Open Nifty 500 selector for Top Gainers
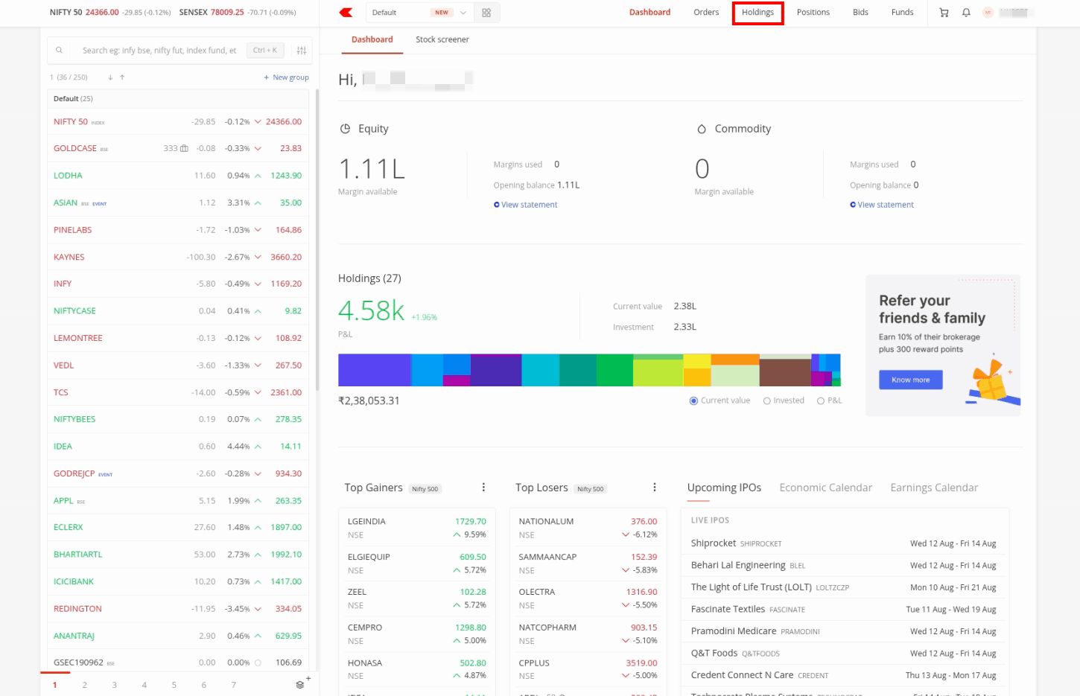 [425, 489]
